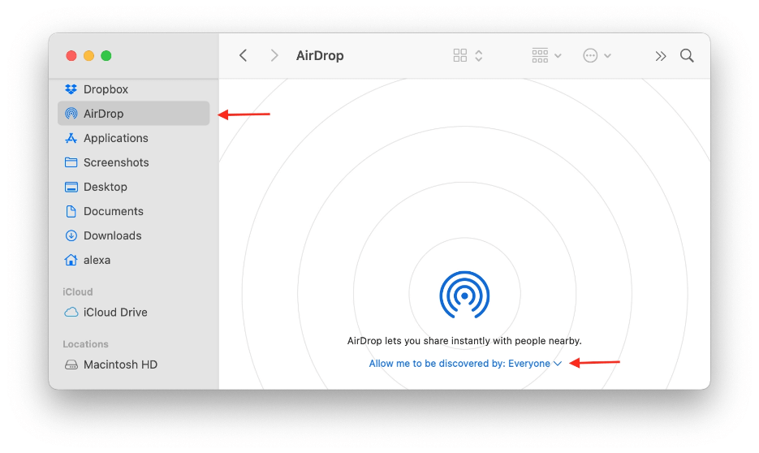
Task: Open the ellipsis action menu
Action: tap(597, 55)
